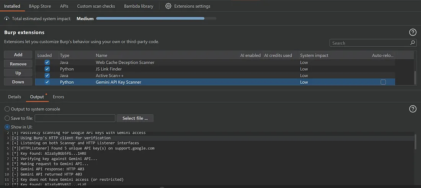Click the Add extension button
Image resolution: width=421 pixels, height=188 pixels.
click(18, 55)
